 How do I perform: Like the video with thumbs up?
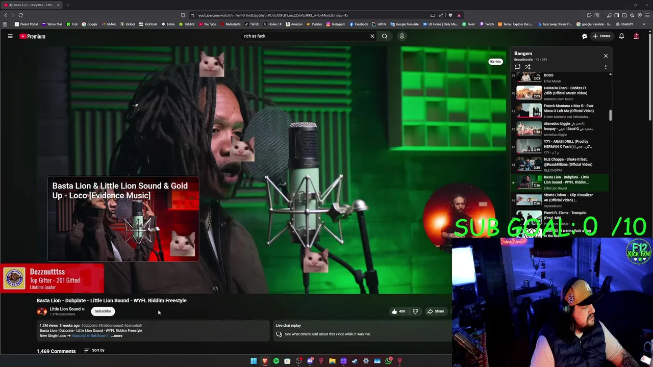pos(398,311)
